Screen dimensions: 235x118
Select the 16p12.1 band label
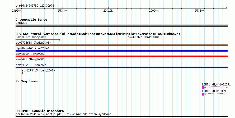coord(21,23)
